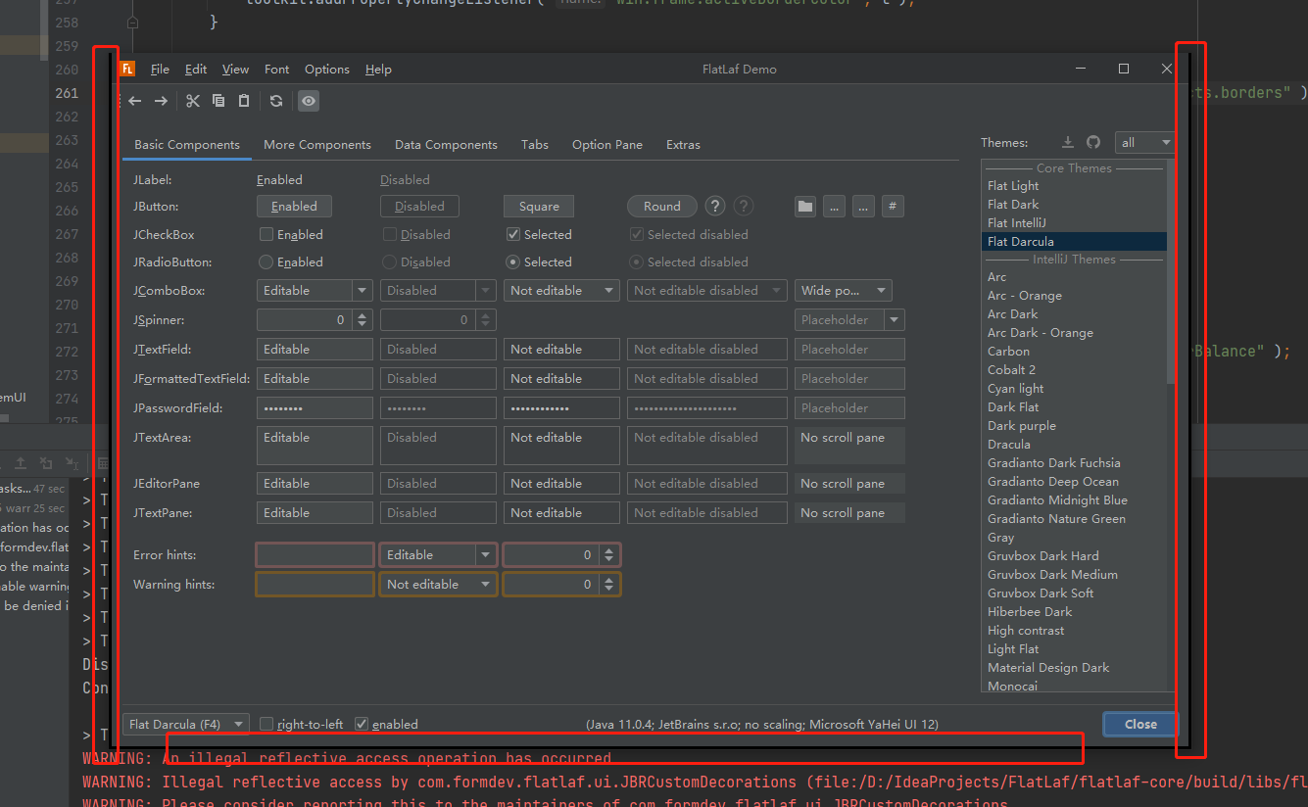The width and height of the screenshot is (1308, 807).
Task: Click the Paste clipboard icon
Action: click(244, 101)
